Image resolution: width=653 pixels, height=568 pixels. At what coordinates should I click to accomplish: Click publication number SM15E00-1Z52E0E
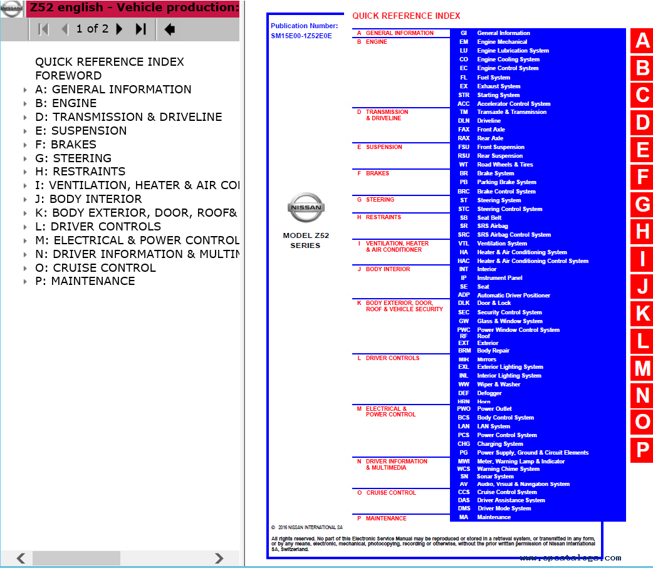[x=301, y=36]
